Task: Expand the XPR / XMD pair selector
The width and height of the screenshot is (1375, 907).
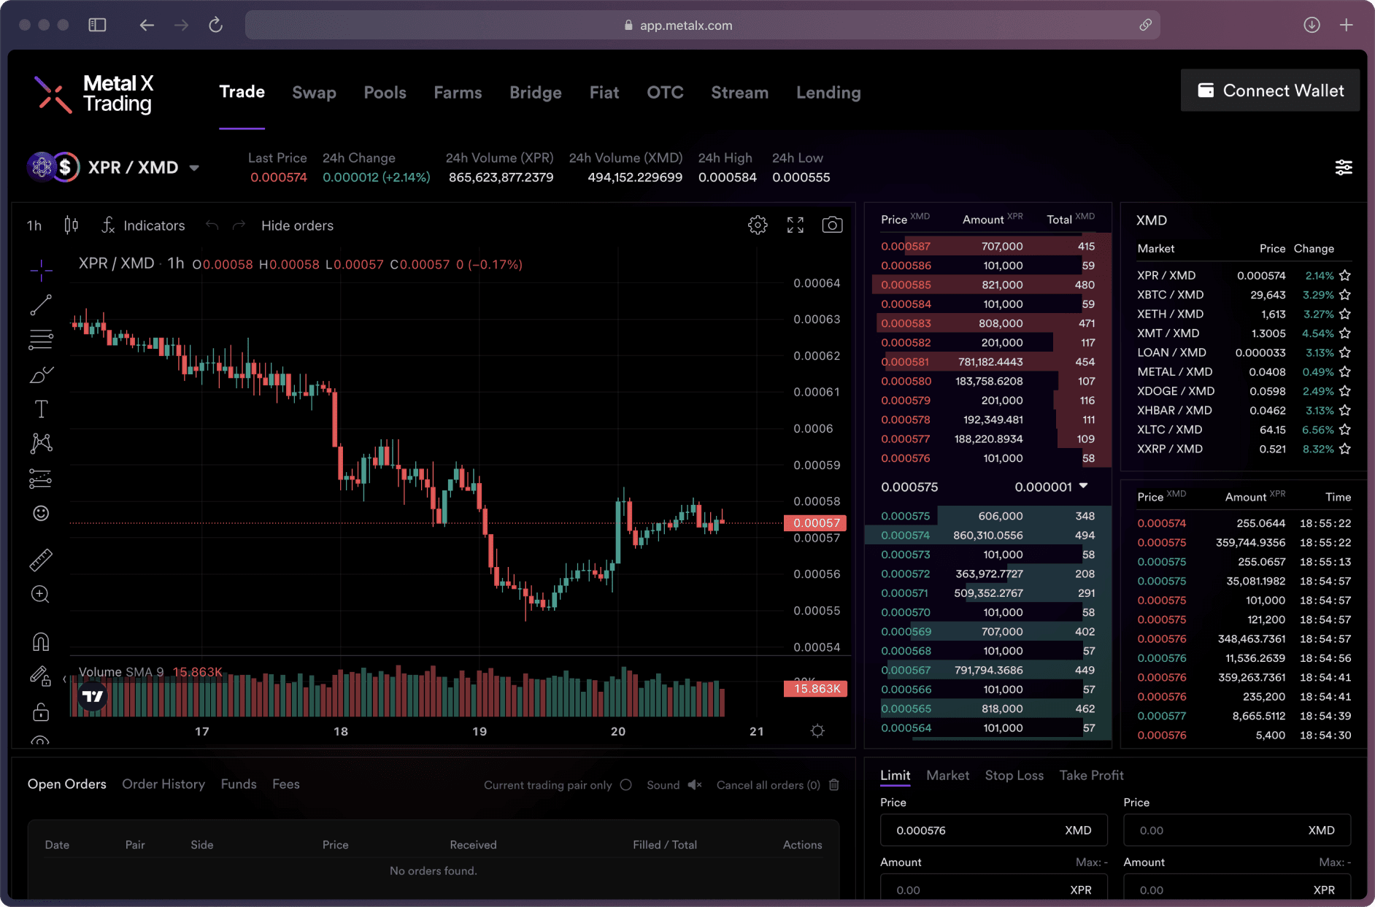Action: click(x=194, y=168)
